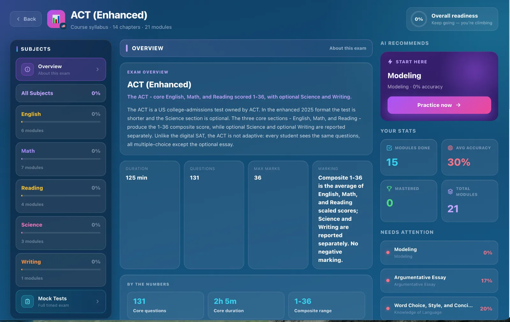Click the Reading progress bar
The width and height of the screenshot is (510, 322).
[x=61, y=196]
